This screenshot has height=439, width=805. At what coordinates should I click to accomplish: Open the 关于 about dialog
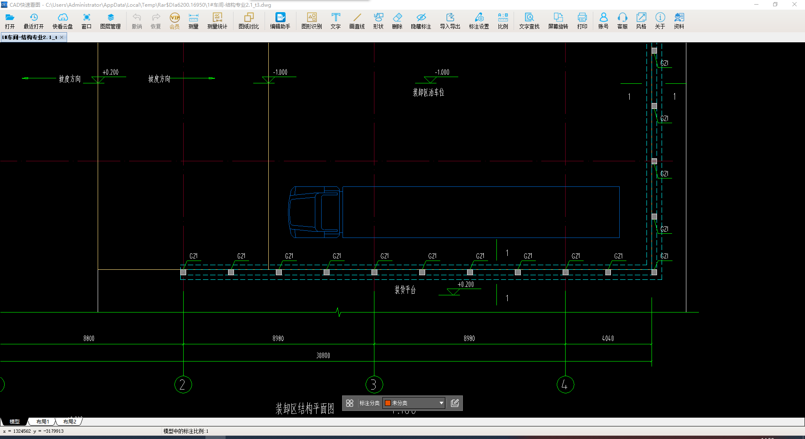pos(660,21)
